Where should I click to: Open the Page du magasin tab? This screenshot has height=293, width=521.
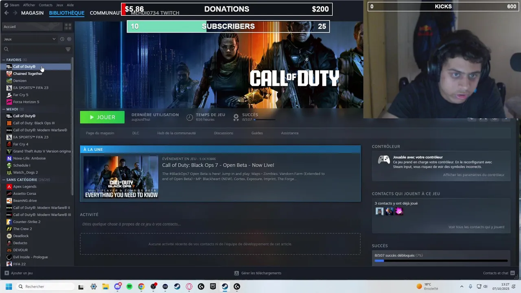pos(100,133)
